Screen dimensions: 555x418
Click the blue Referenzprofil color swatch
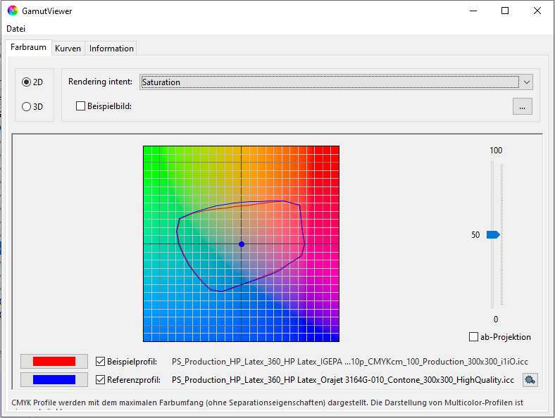[54, 380]
